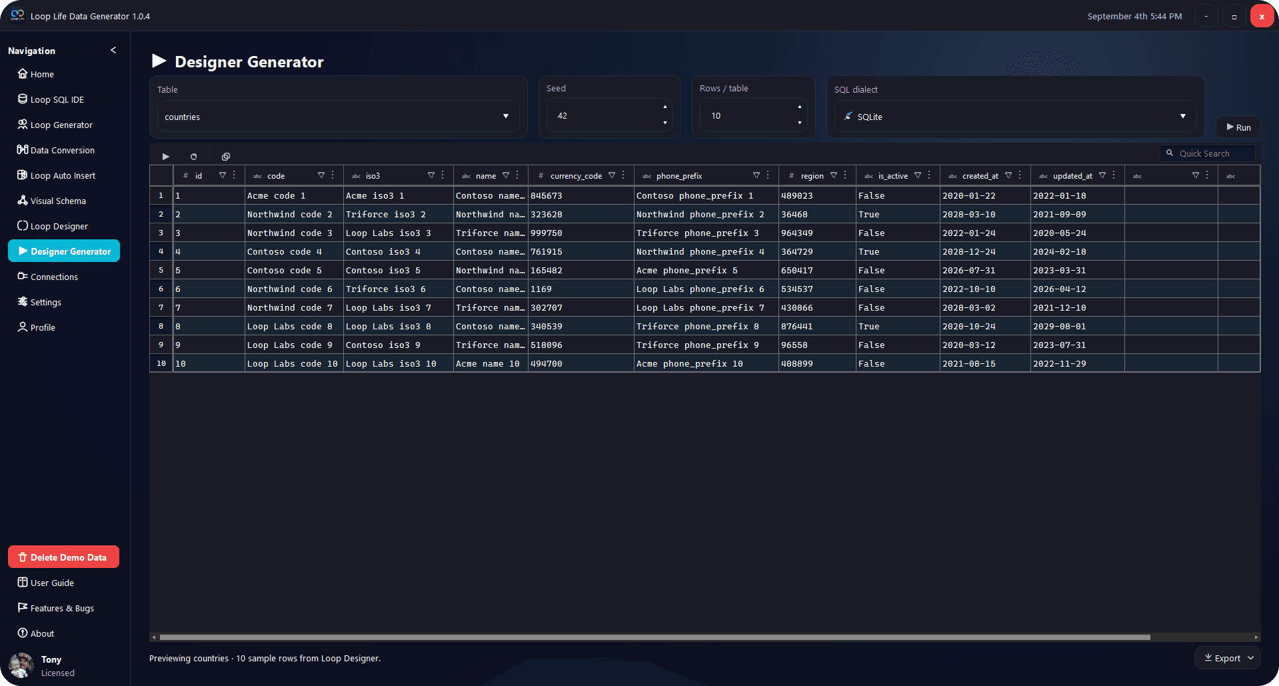Viewport: 1279px width, 686px height.
Task: Click the grid copy icon
Action: pos(226,157)
